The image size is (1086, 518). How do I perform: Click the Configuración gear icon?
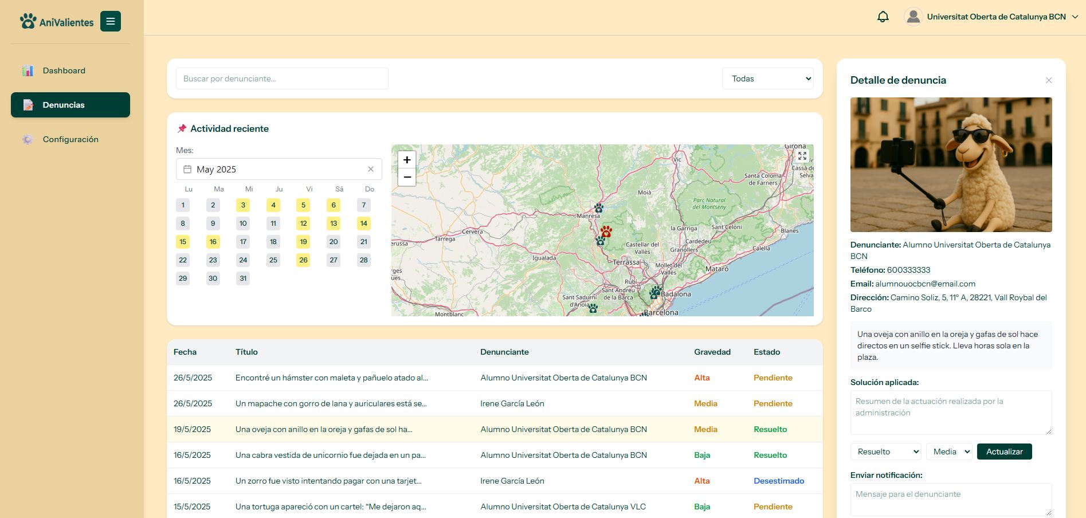[28, 139]
